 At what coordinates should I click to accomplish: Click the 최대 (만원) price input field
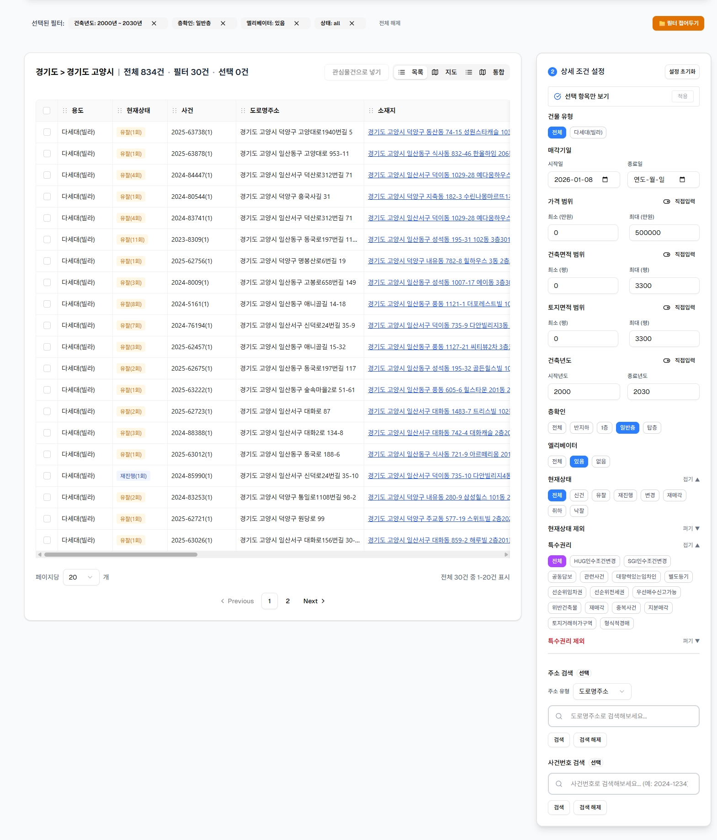click(x=664, y=233)
